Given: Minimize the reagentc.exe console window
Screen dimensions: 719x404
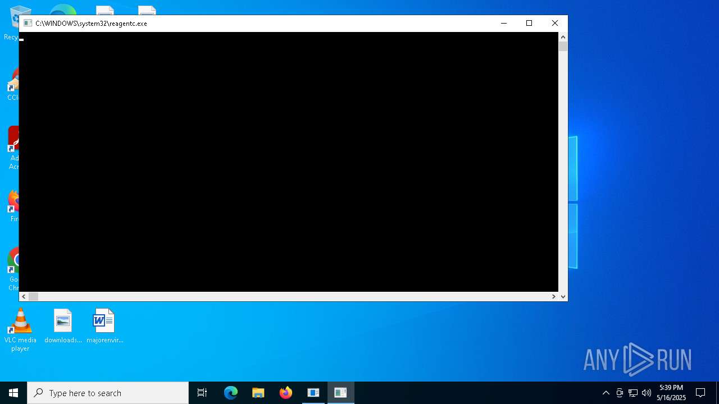Looking at the screenshot, I should click(504, 23).
